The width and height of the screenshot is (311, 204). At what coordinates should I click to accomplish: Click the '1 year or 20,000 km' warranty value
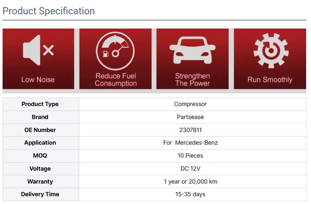(x=190, y=182)
